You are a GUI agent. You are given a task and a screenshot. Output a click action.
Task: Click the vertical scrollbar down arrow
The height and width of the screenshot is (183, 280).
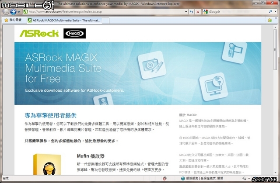tap(275, 173)
